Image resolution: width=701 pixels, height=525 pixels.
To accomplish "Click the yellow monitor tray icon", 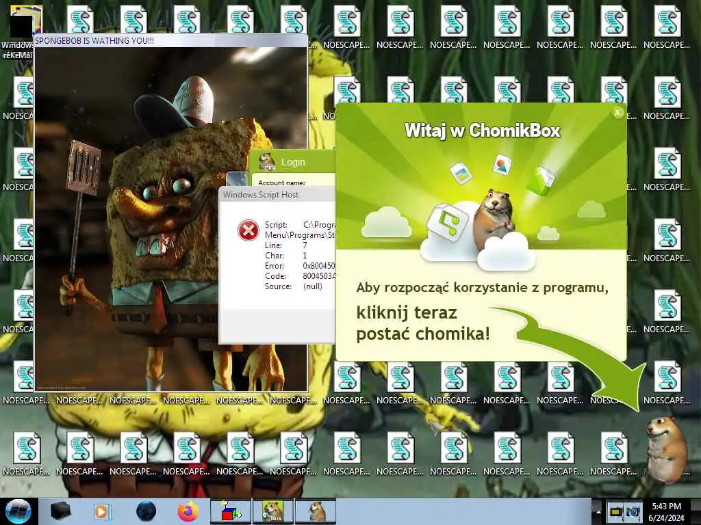I will pos(616,511).
